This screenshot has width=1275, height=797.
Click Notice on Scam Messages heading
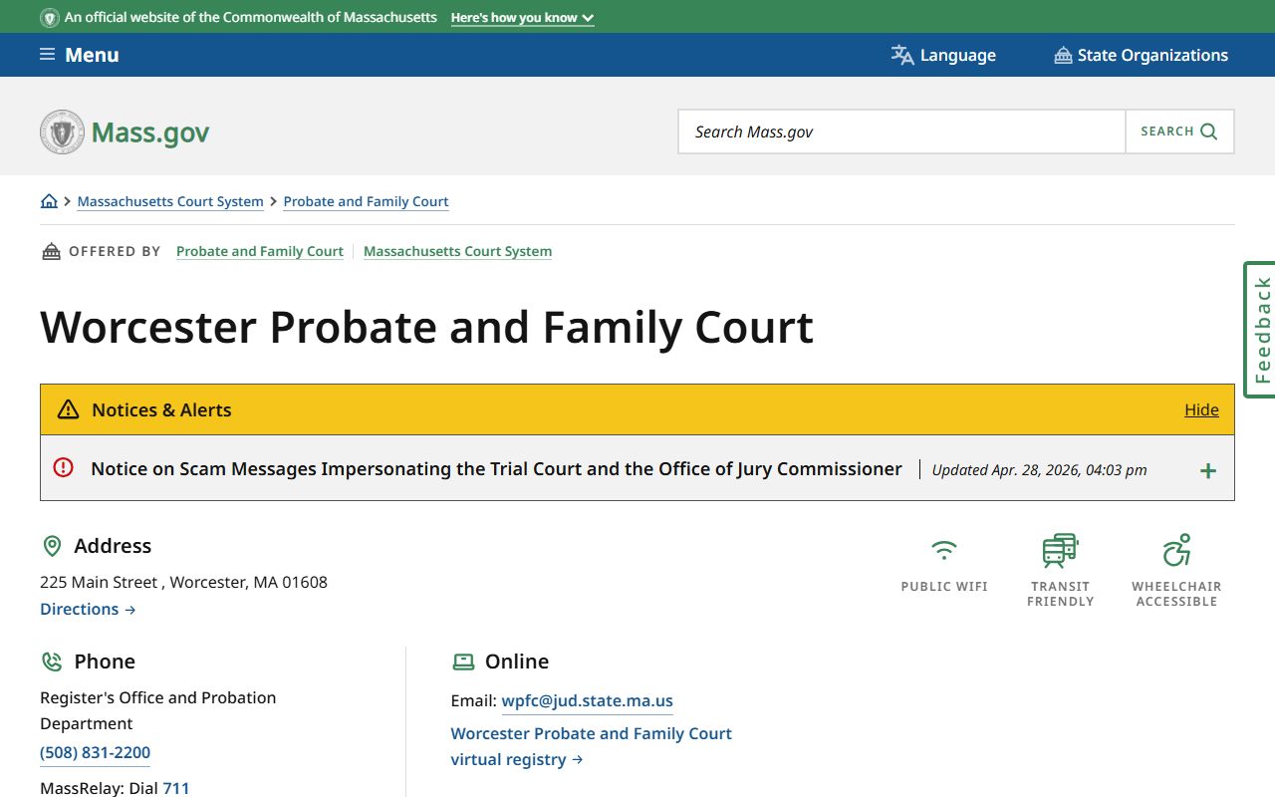pos(496,468)
